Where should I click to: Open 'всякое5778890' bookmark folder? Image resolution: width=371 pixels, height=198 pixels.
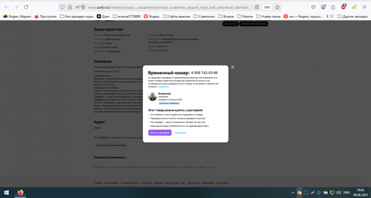coord(127,16)
